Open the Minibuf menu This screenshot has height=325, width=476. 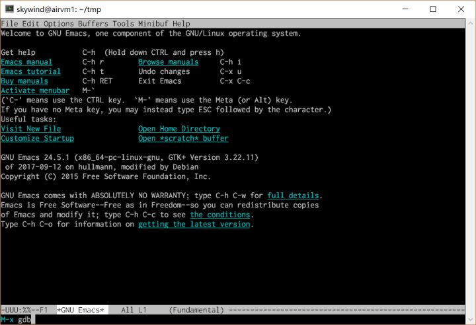click(153, 24)
